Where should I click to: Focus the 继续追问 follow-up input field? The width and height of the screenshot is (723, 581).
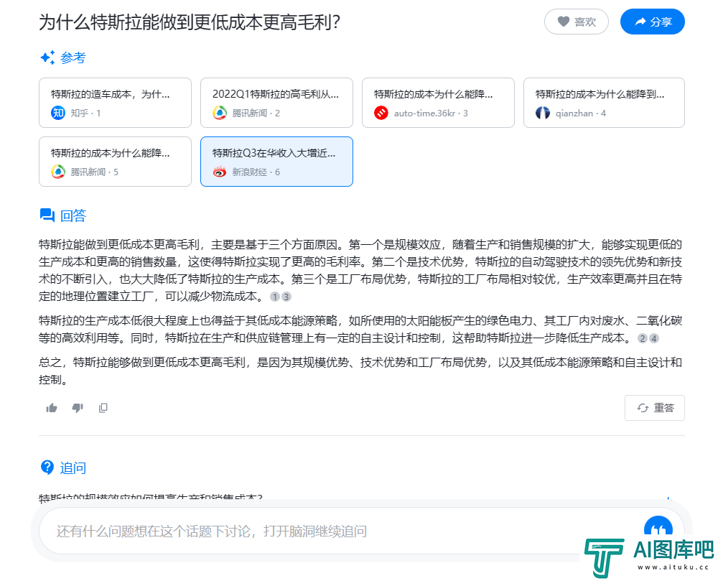pyautogui.click(x=341, y=531)
